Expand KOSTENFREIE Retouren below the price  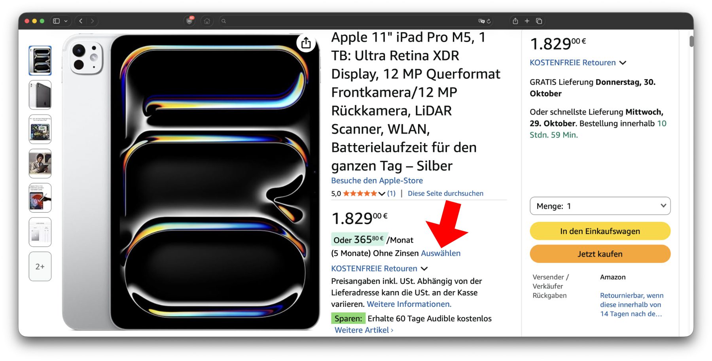[379, 268]
